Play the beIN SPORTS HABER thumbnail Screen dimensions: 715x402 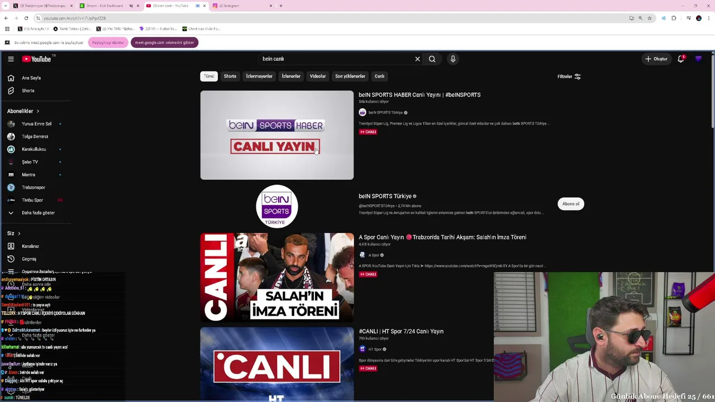(277, 135)
